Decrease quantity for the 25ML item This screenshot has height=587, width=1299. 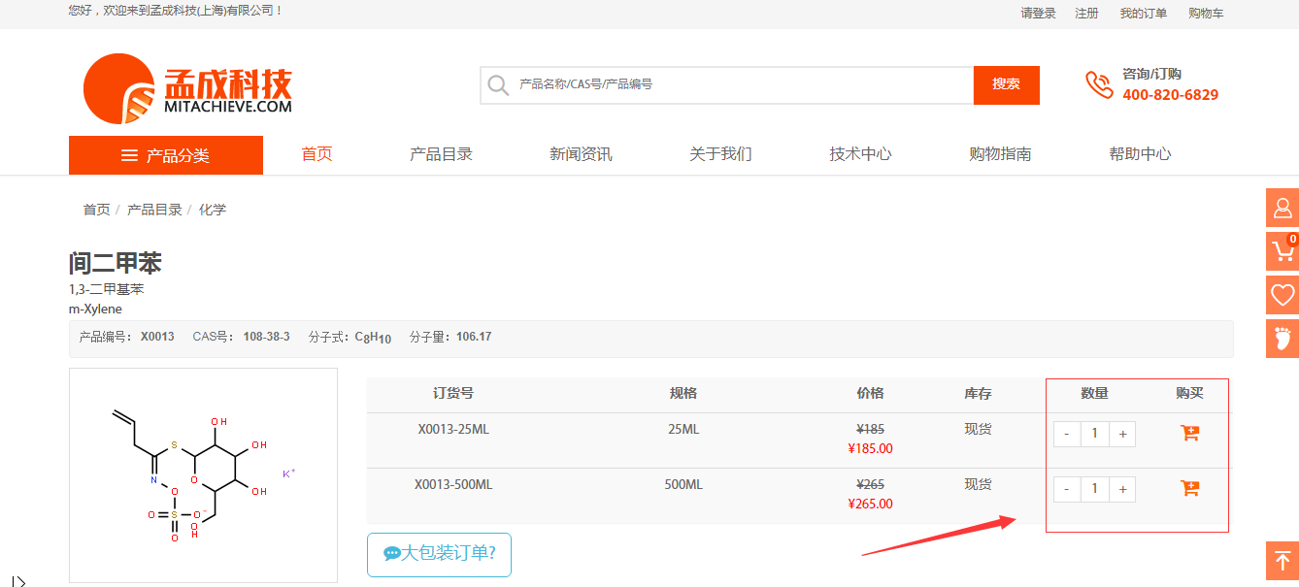1067,434
